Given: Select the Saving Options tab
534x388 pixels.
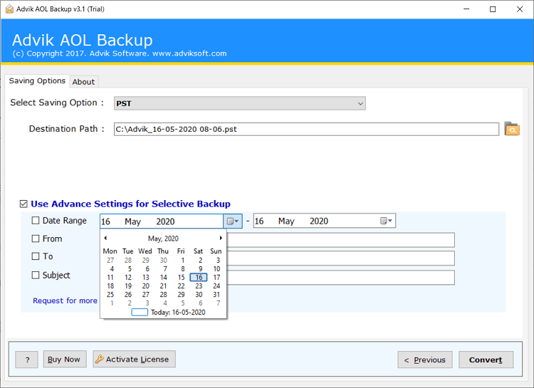Looking at the screenshot, I should 37,80.
